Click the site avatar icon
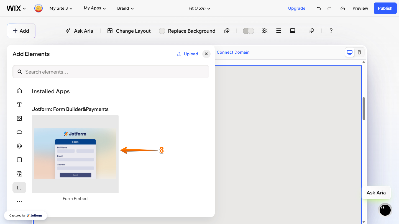 tap(39, 8)
